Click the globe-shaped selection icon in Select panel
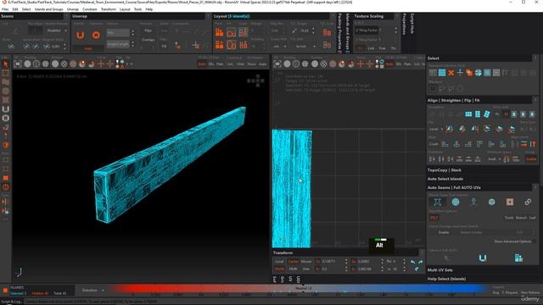This screenshot has height=305, width=543. pos(479,73)
